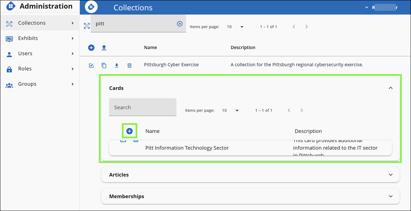This screenshot has height=211, width=411.
Task: Click the collection search field containing pitt
Action: pos(138,24)
